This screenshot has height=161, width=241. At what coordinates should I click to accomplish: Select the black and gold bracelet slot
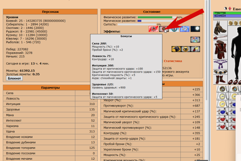click(x=221, y=72)
